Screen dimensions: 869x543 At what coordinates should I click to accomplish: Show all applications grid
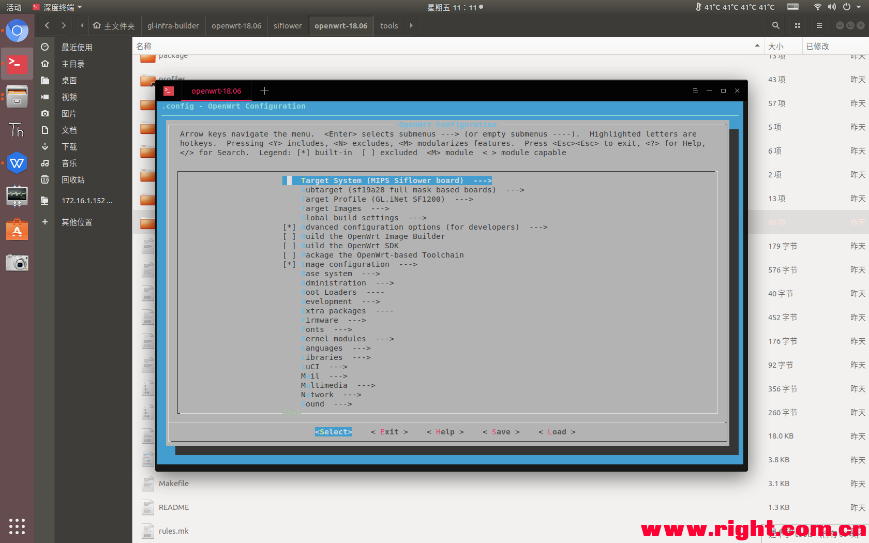click(x=17, y=526)
